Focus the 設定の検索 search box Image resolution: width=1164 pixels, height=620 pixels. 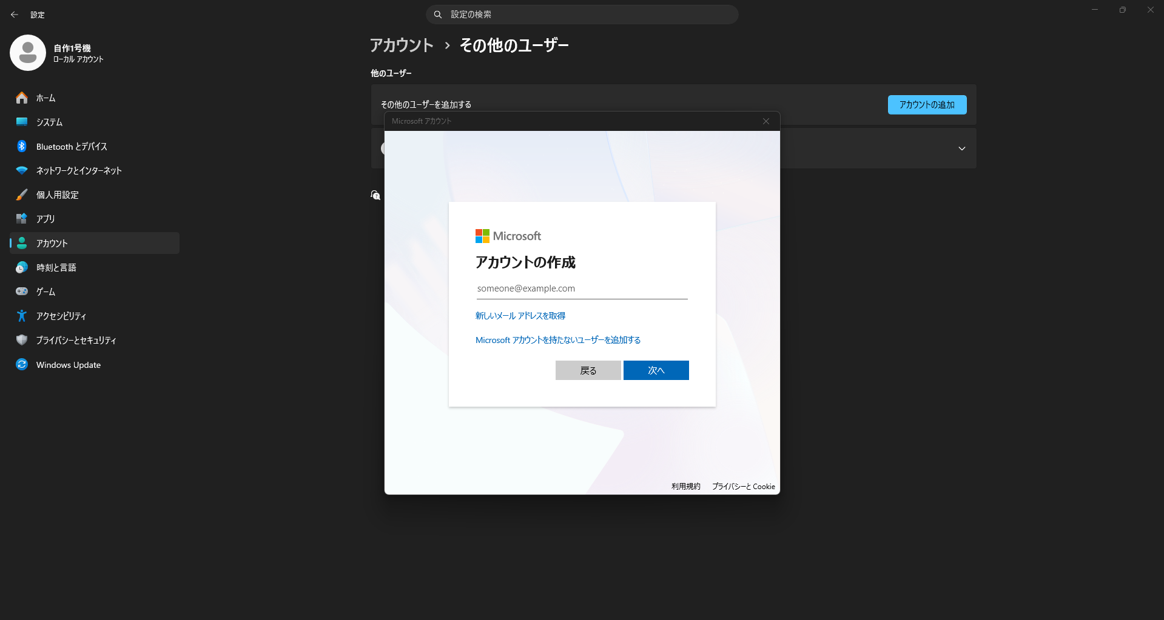click(582, 15)
